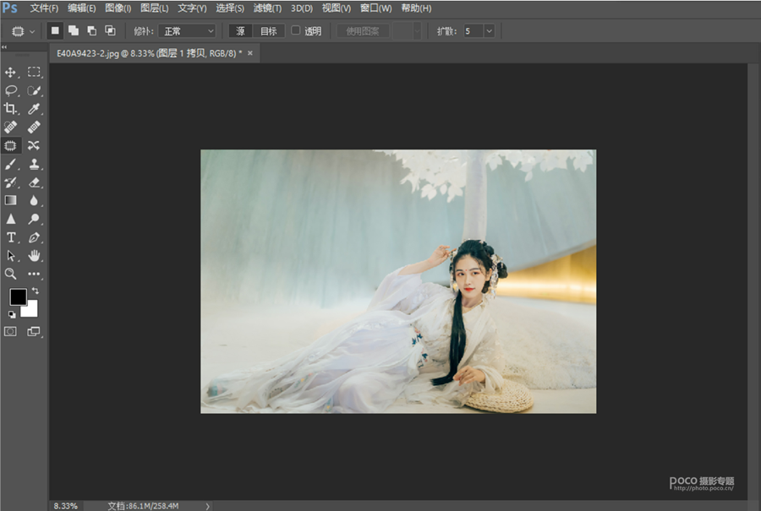Viewport: 761px width, 511px height.
Task: Activate the Zoom tool
Action: click(11, 274)
